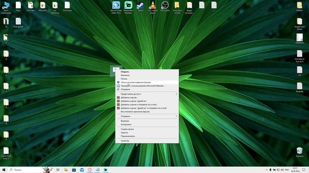Image resolution: width=309 pixels, height=173 pixels.
Task: Select the folder numbered 17
Action: 6,136
